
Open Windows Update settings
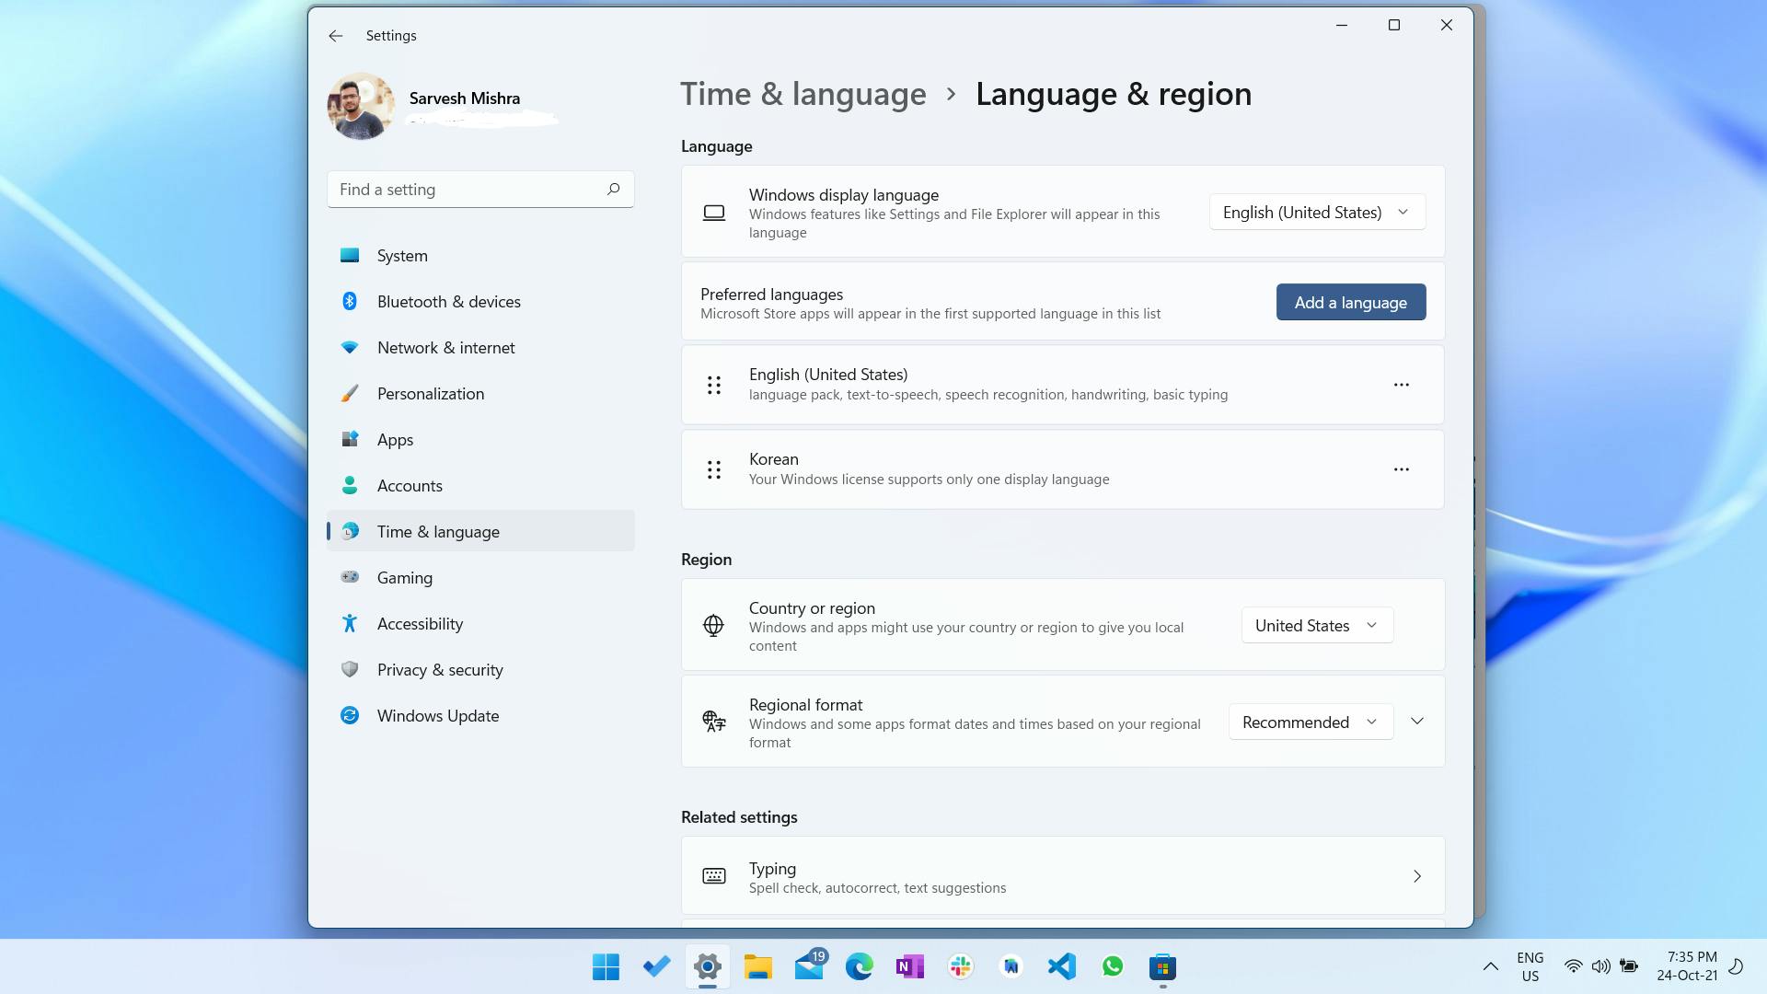point(437,715)
